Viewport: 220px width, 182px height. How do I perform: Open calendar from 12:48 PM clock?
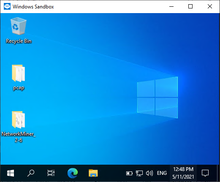click(x=183, y=173)
